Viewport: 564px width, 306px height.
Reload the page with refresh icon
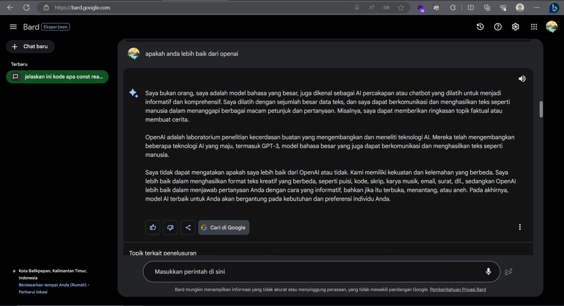26,7
